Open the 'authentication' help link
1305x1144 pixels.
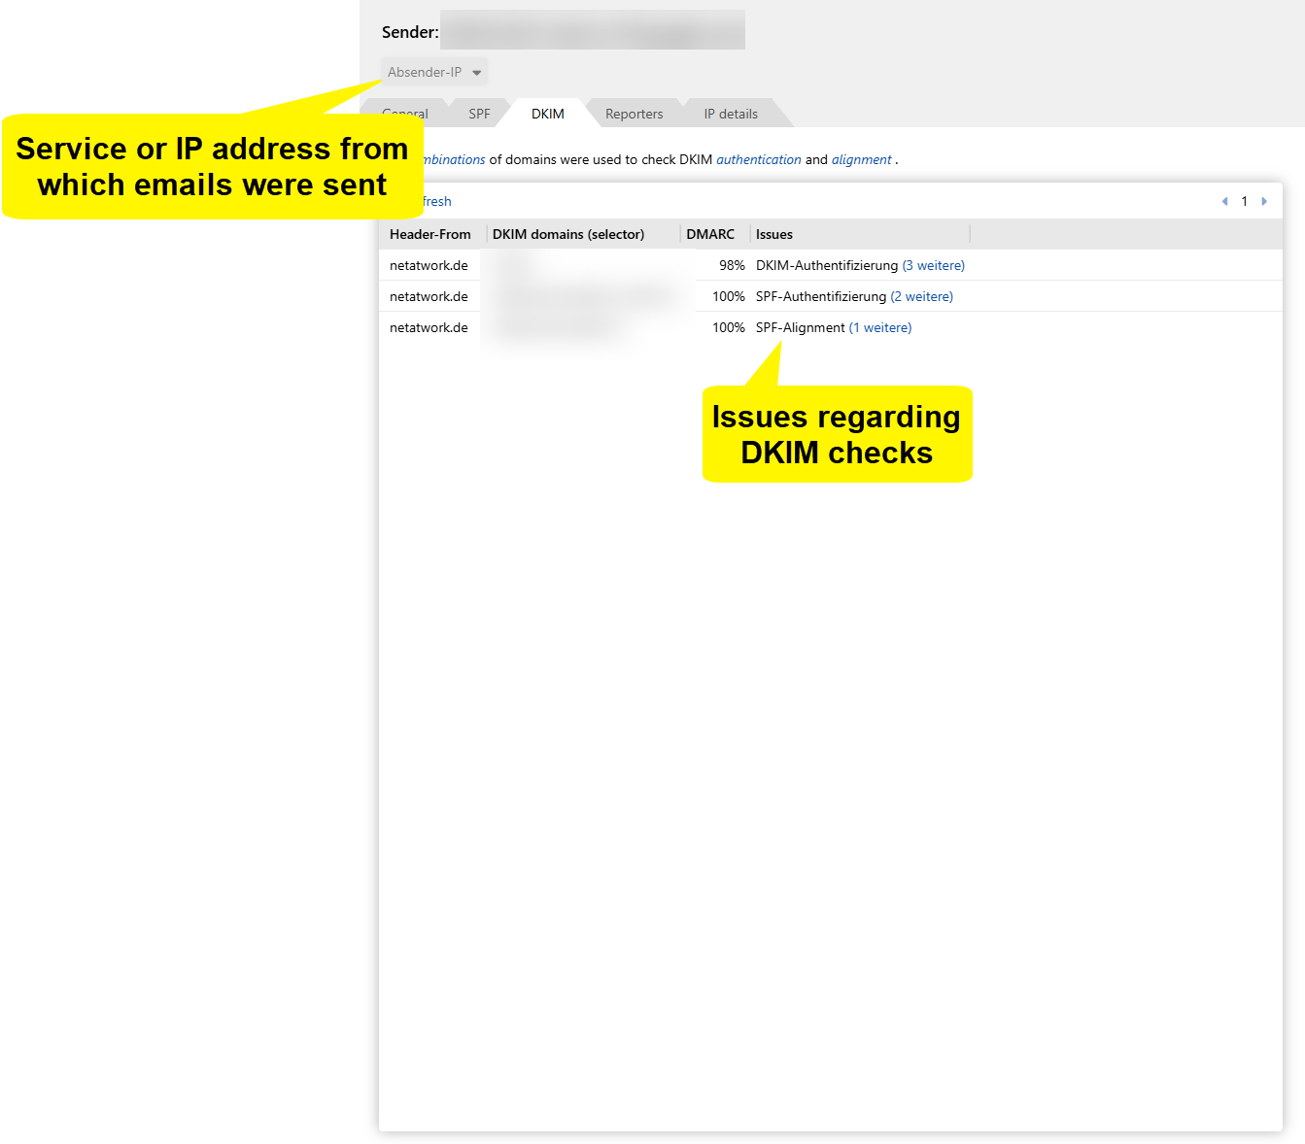pos(758,159)
